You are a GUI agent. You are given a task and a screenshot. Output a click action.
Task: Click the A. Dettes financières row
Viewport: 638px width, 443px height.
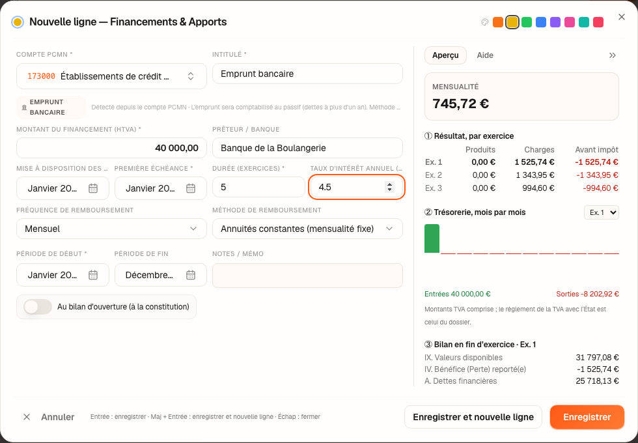point(521,381)
